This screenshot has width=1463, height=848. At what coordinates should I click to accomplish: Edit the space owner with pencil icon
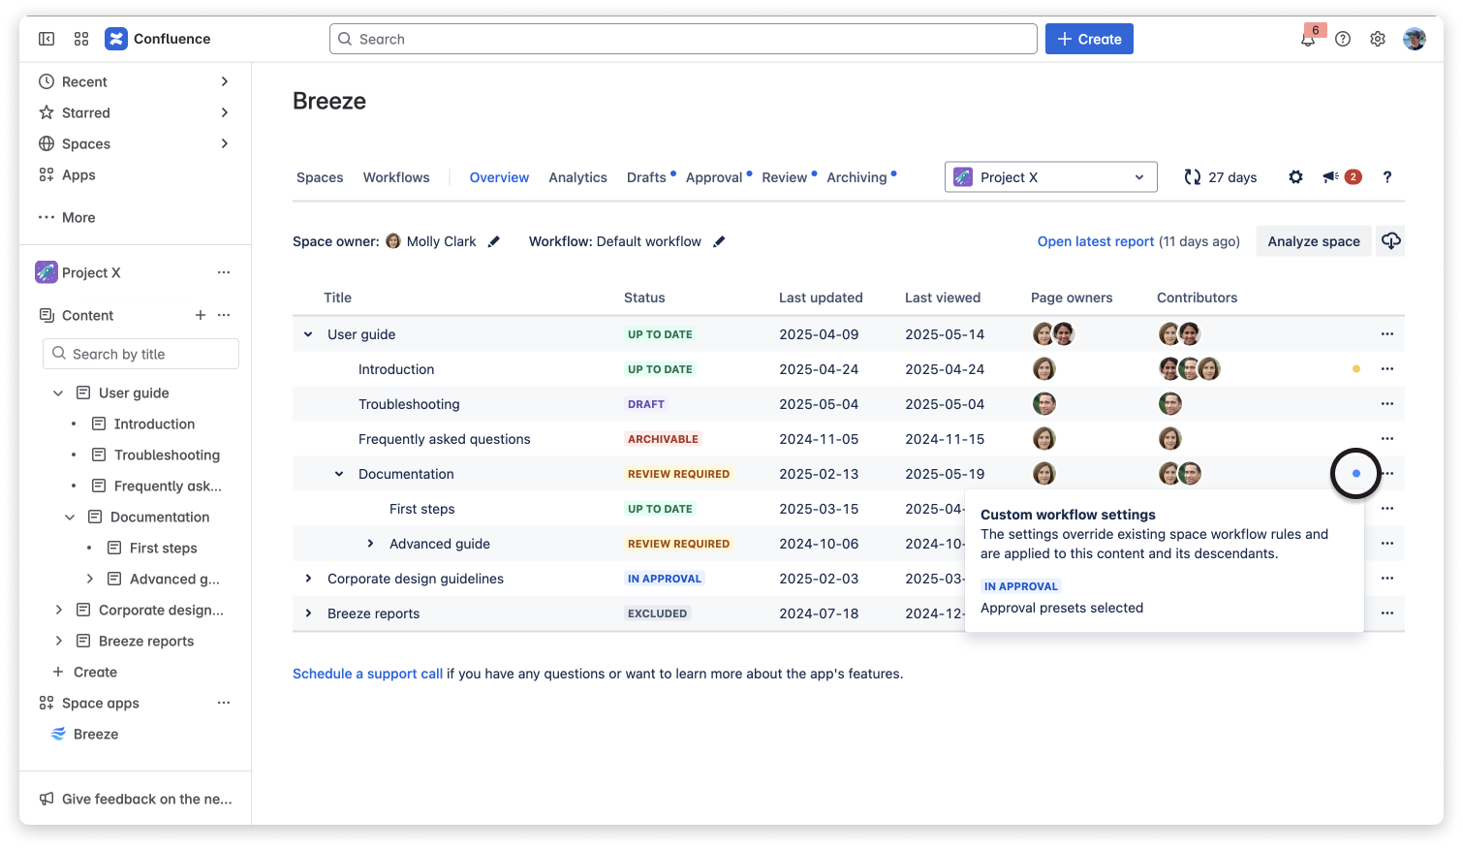(494, 241)
